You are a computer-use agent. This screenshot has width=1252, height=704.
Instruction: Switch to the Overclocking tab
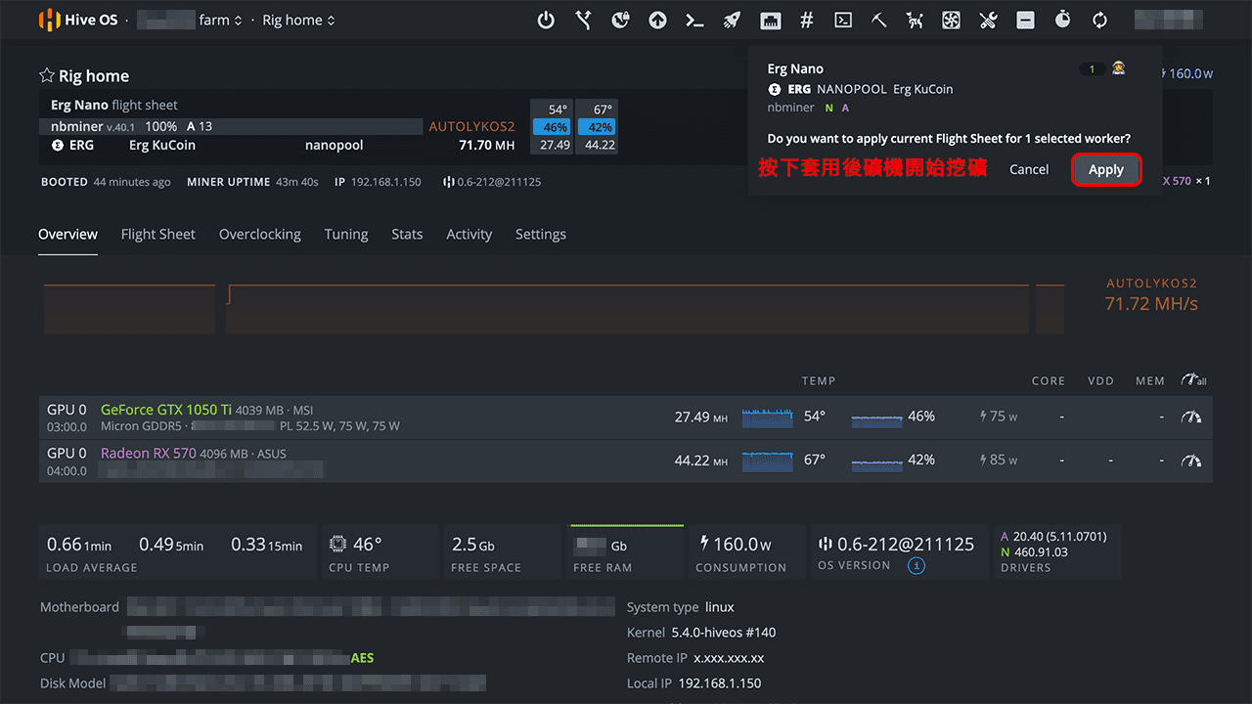tap(259, 235)
